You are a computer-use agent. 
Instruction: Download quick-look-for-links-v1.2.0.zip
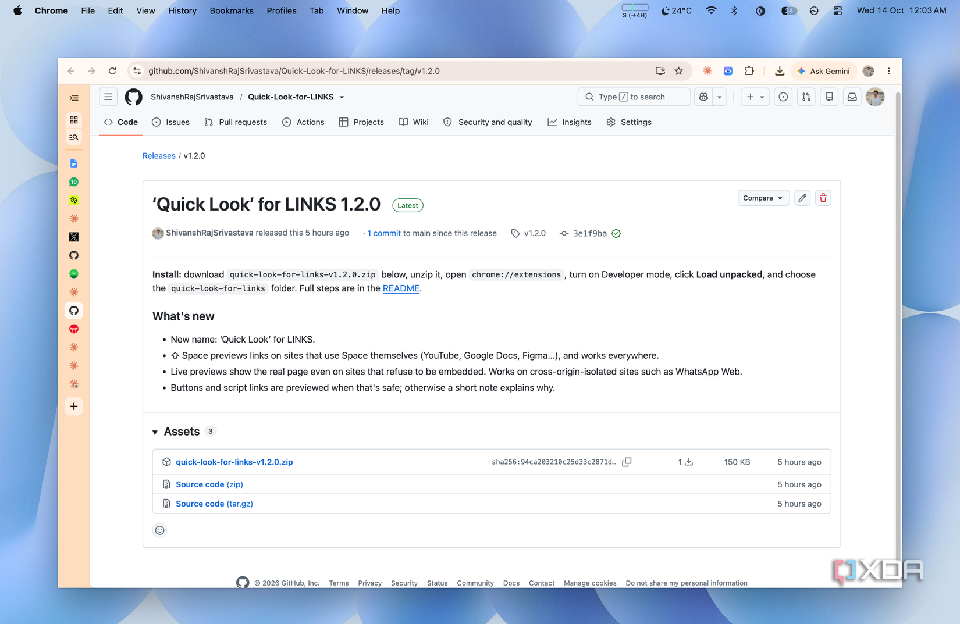point(234,462)
